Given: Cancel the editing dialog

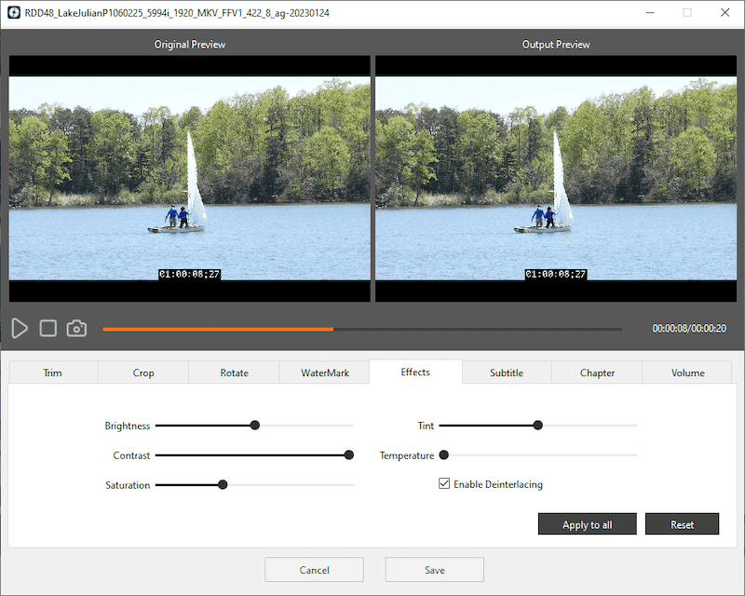Looking at the screenshot, I should (x=314, y=570).
